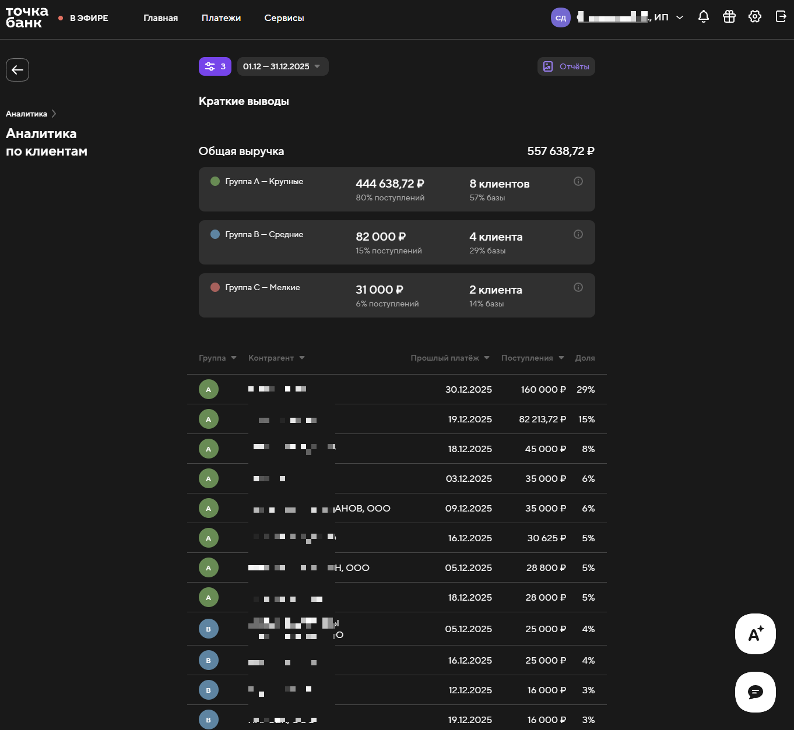Select the 160 000 ₽ client row
Viewport: 794px width, 730px height.
pyautogui.click(x=396, y=389)
